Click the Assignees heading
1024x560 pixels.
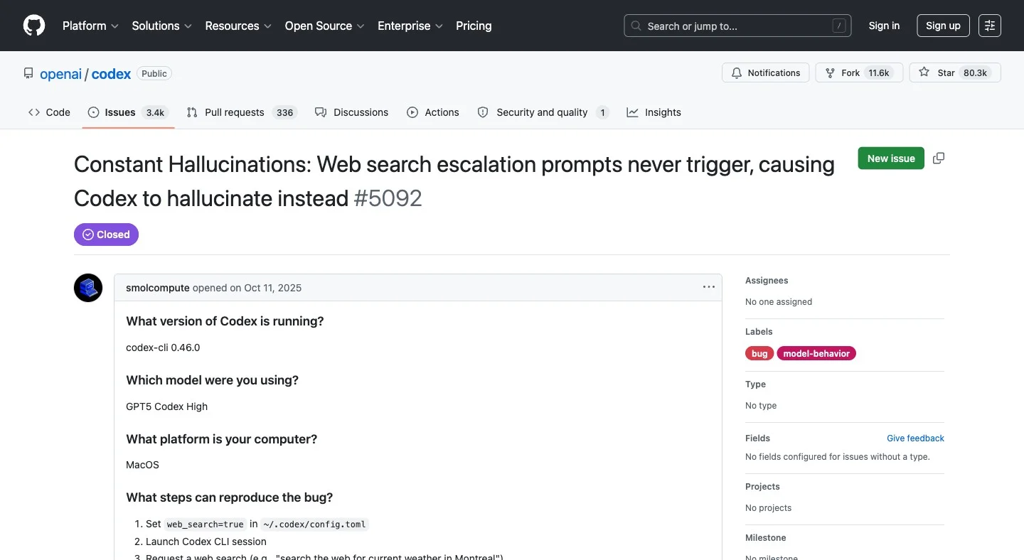coord(767,281)
